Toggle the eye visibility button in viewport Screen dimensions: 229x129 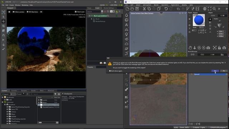(x=41, y=12)
